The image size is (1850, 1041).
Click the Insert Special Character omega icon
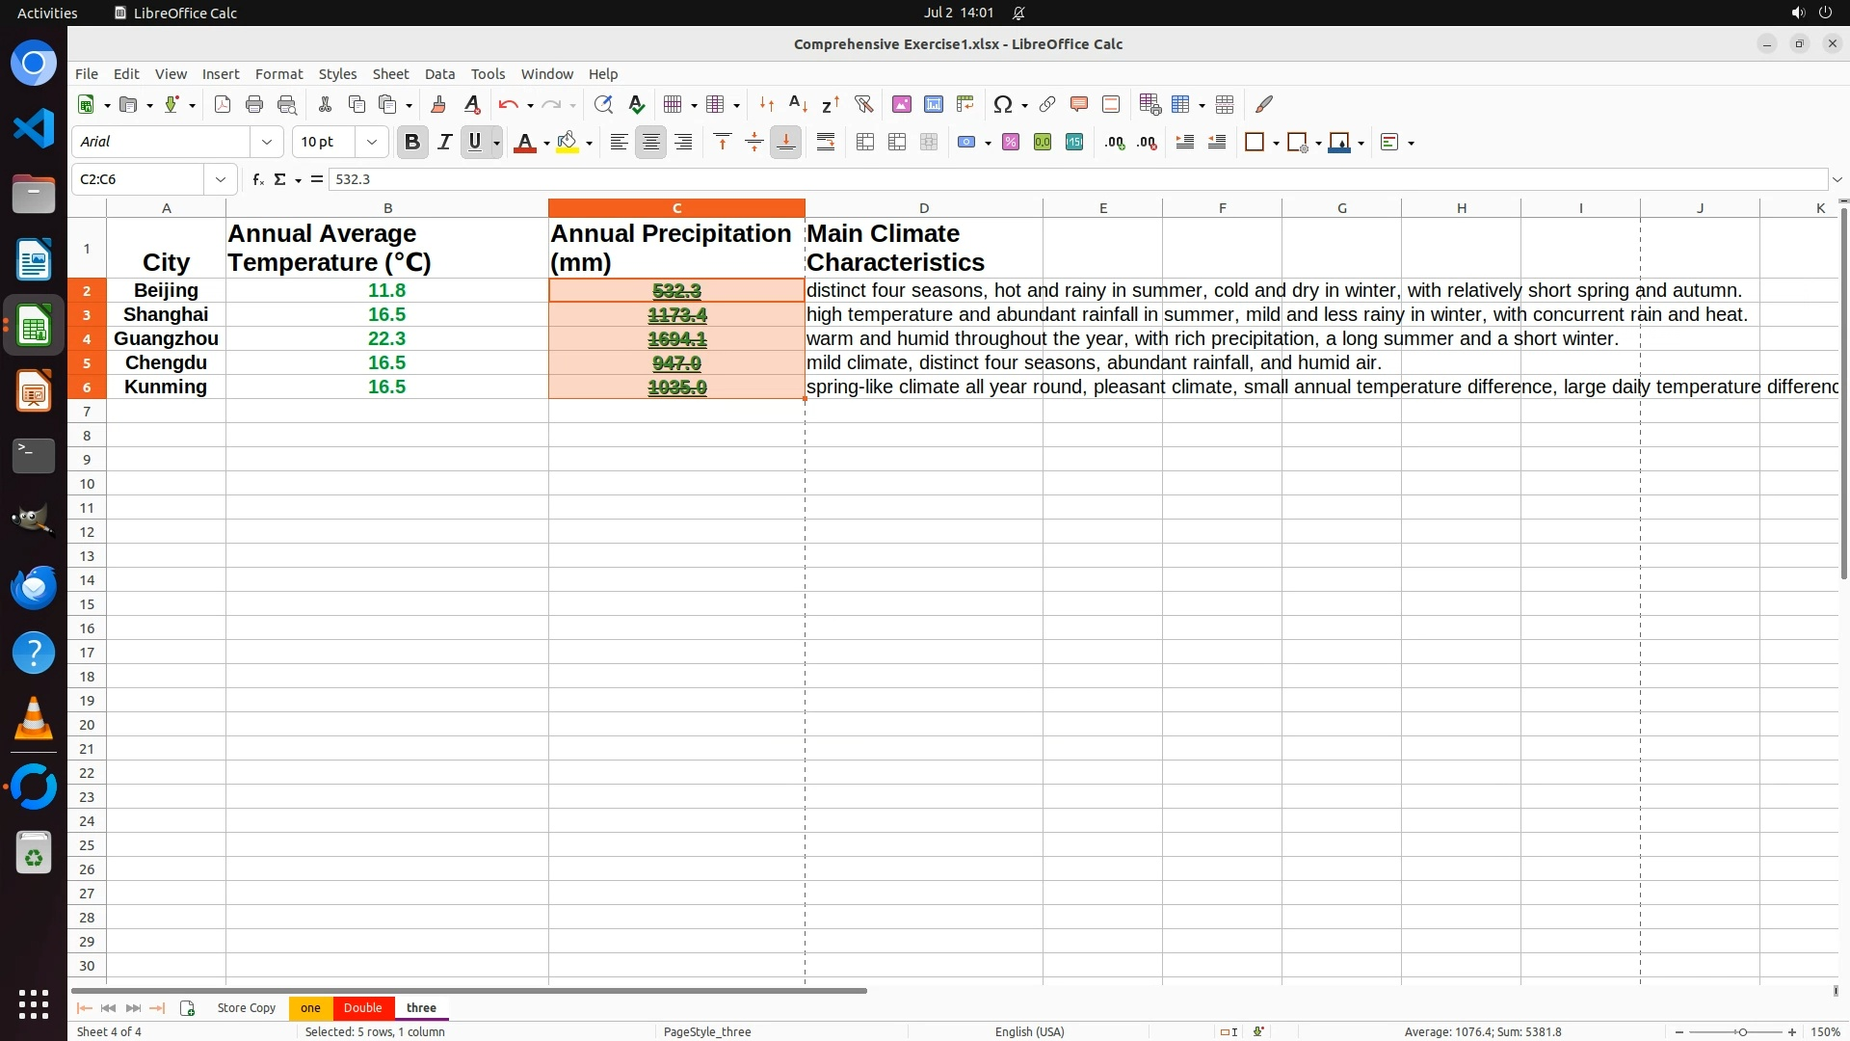(1003, 104)
